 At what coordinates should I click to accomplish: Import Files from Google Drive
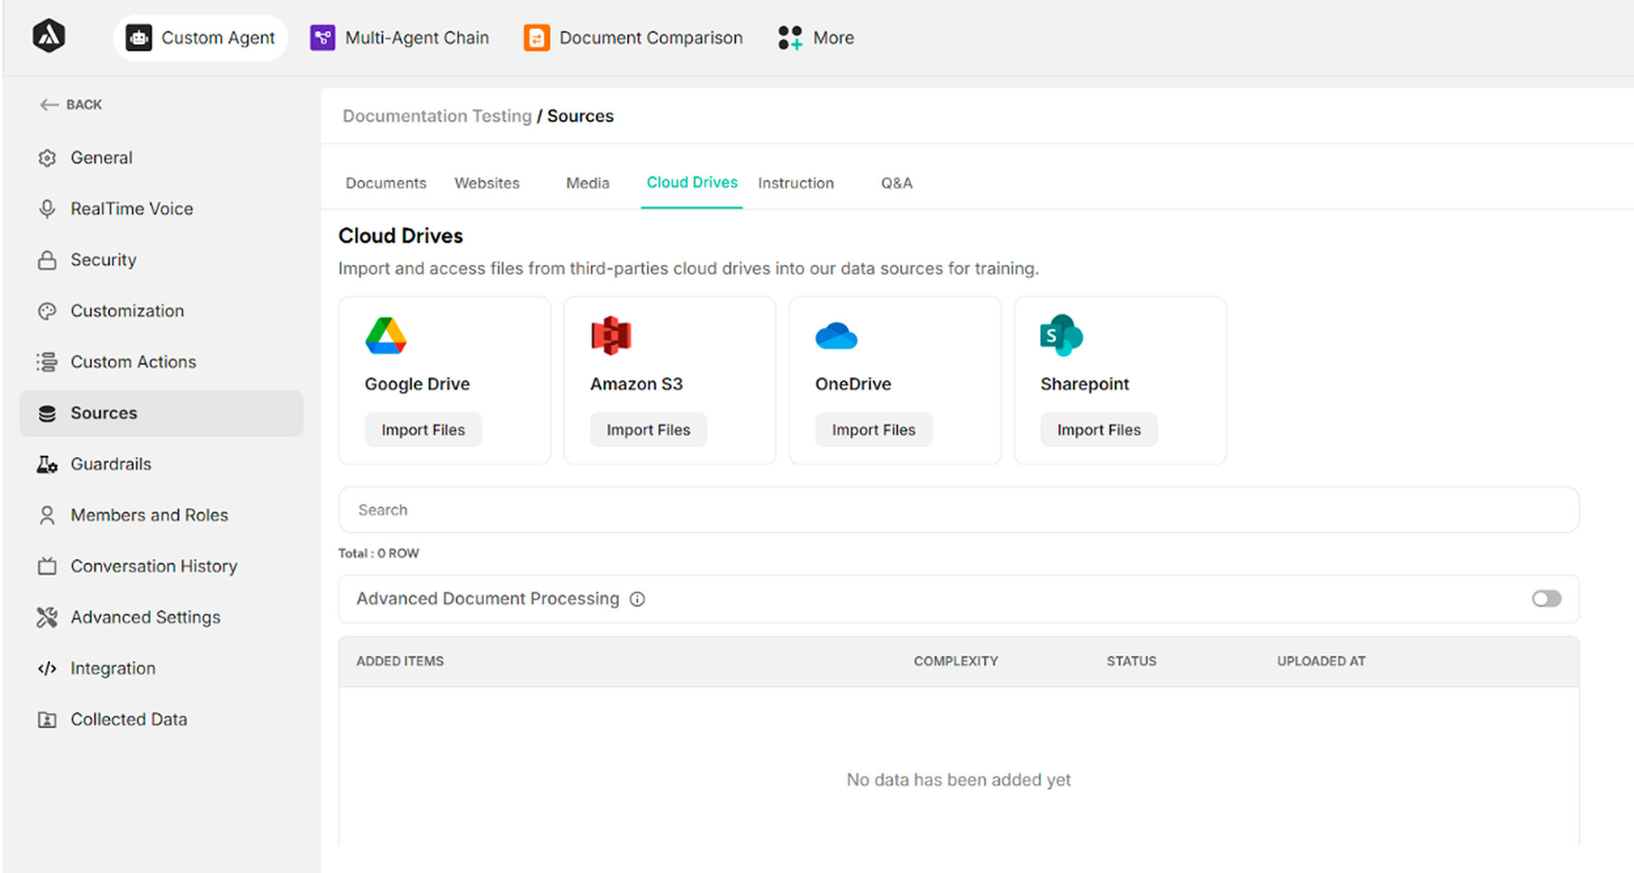pyautogui.click(x=423, y=429)
